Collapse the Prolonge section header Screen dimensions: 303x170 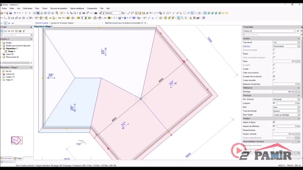pos(271,95)
